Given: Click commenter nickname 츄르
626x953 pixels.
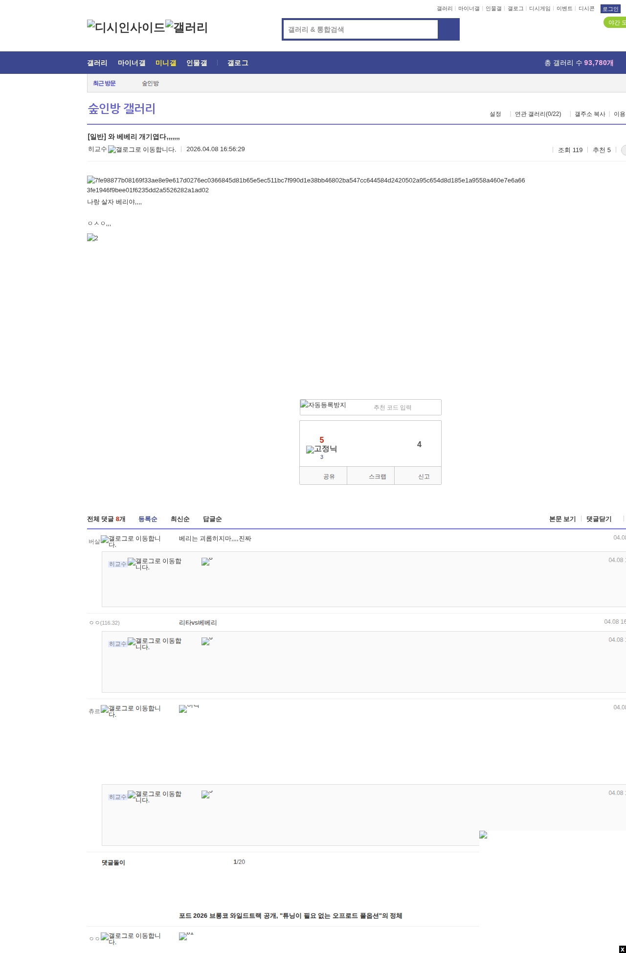Looking at the screenshot, I should point(94,711).
